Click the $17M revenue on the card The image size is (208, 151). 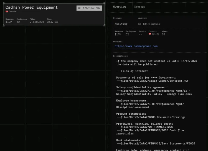(x=9, y=22)
